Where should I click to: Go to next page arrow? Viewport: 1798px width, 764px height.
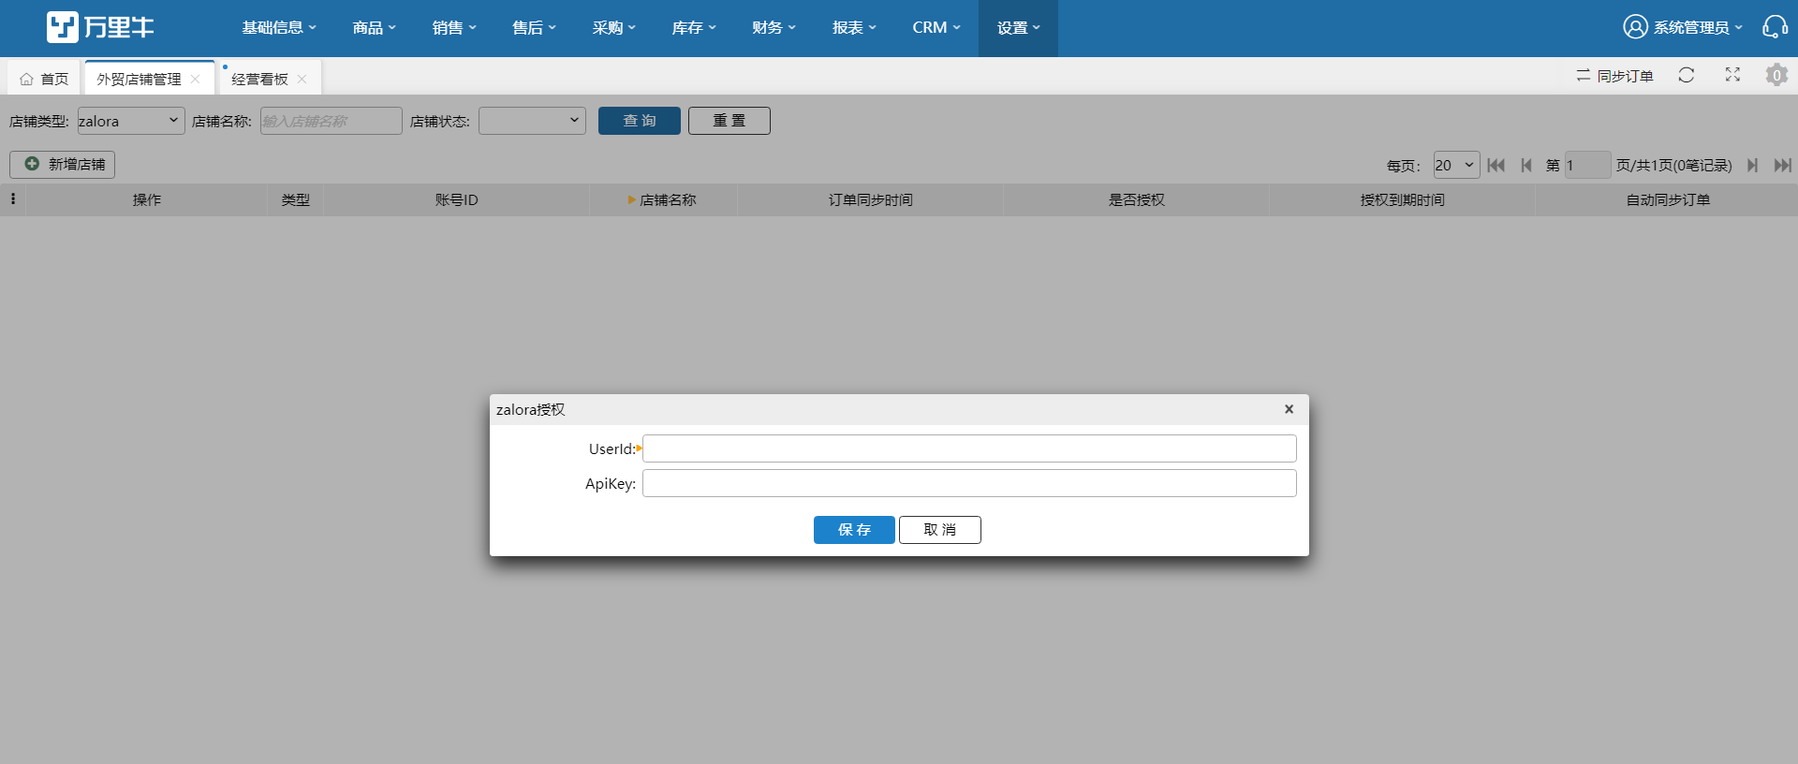click(x=1752, y=165)
